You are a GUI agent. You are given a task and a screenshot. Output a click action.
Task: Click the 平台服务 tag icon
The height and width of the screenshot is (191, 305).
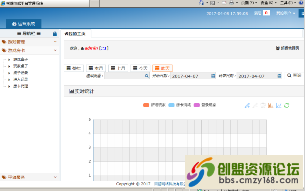(4, 177)
